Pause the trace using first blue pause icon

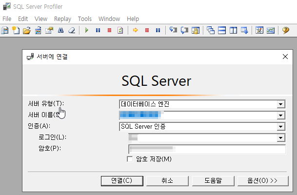coord(98,30)
